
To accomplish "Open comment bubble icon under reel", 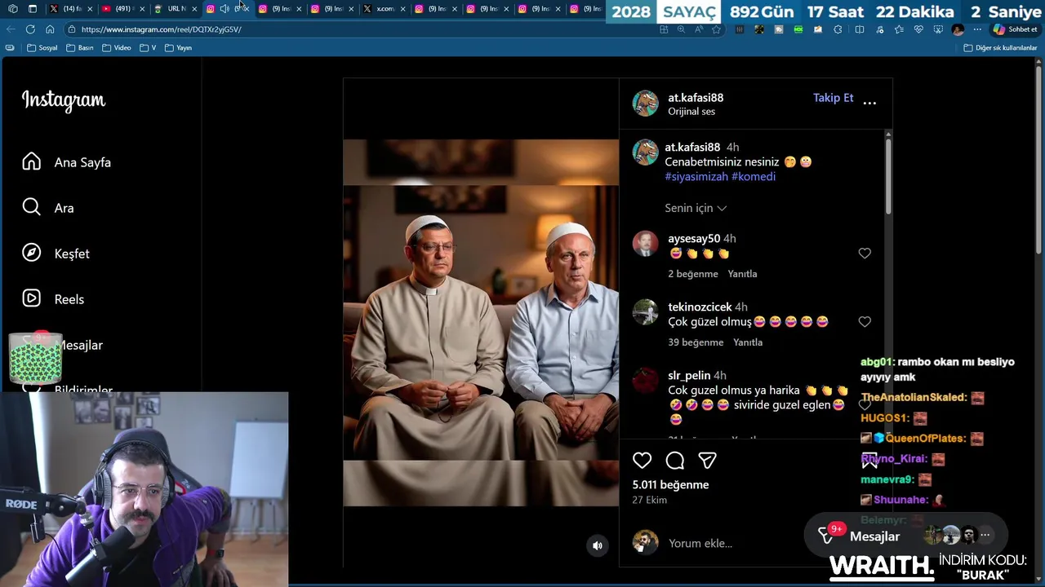I will [x=674, y=461].
